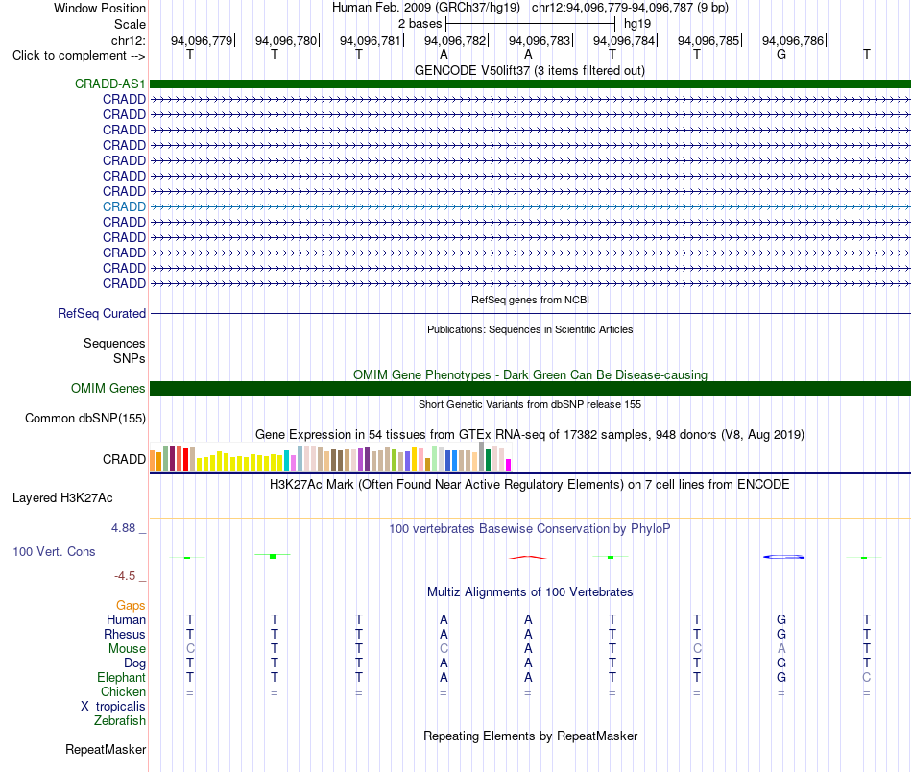
Task: Click the GTEx Gene Expression track title
Action: click(530, 435)
